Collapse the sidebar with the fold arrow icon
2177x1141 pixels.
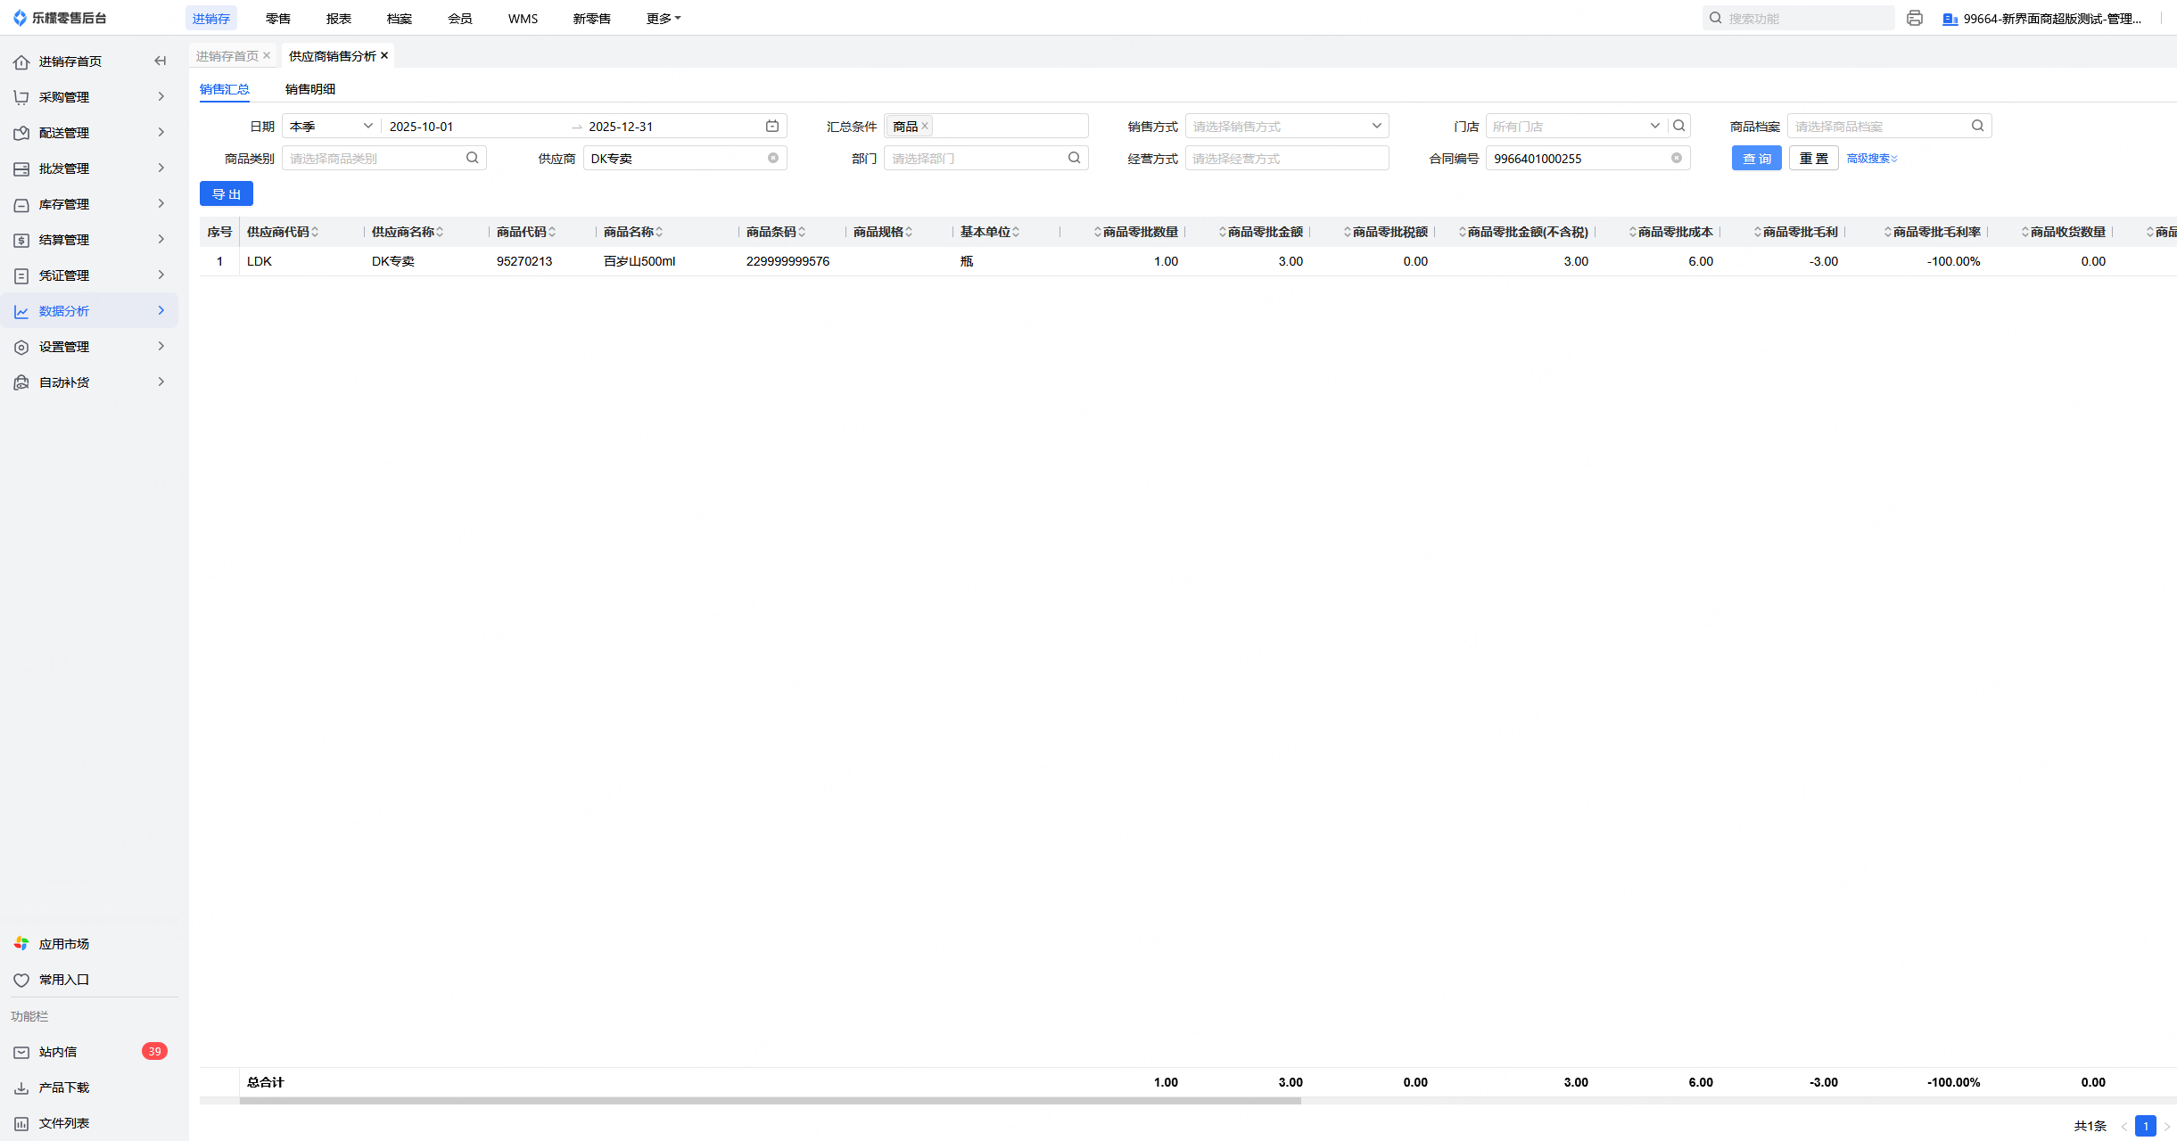(161, 61)
